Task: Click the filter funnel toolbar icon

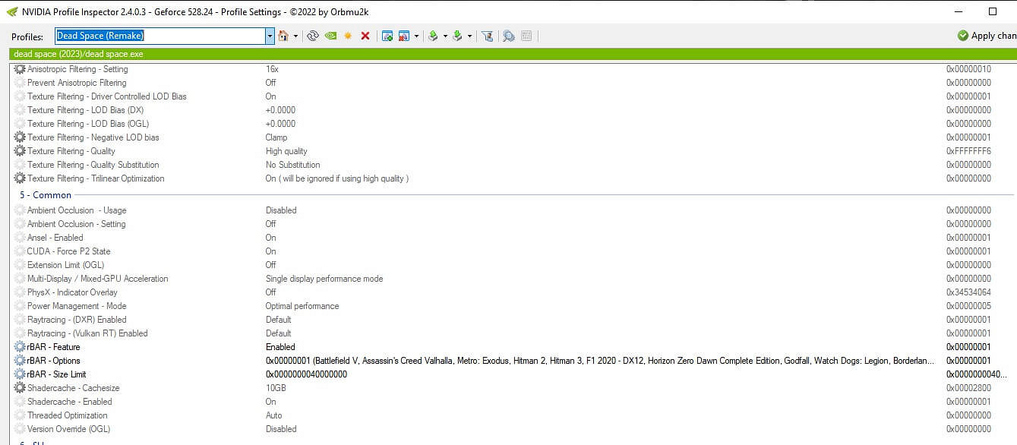Action: [488, 36]
